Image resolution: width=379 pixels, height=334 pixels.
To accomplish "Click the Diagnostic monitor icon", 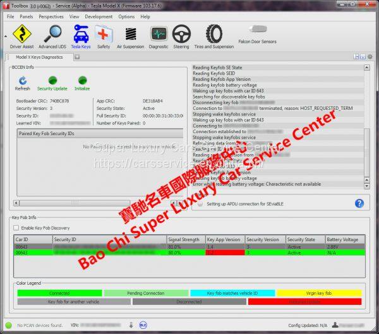I will coord(159,35).
